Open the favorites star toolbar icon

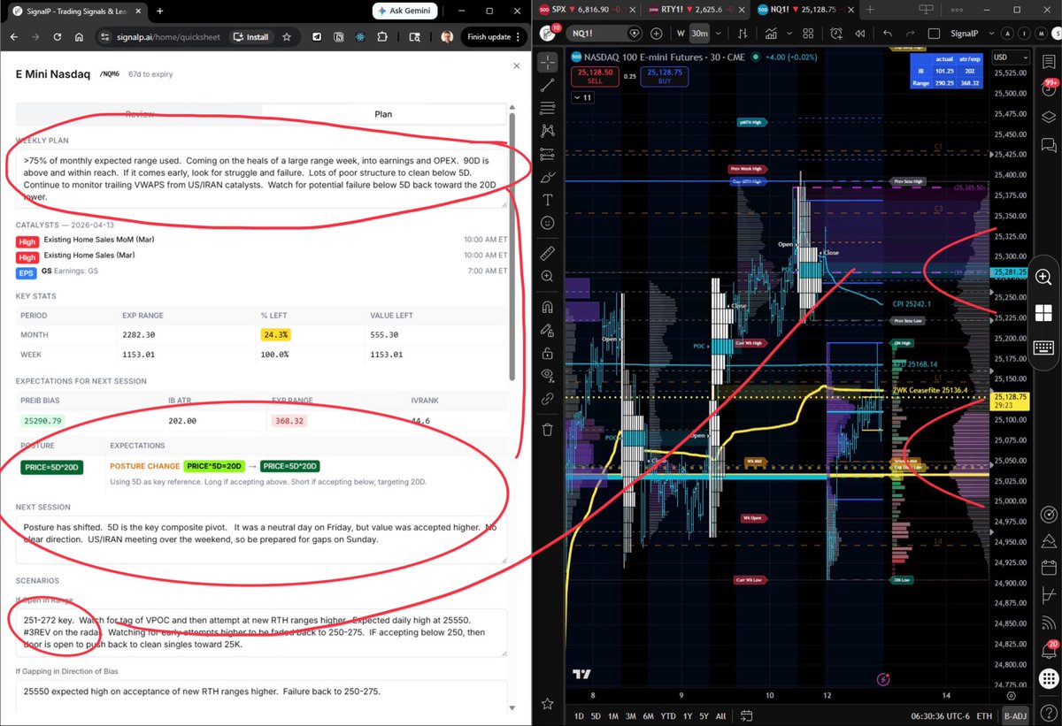(548, 704)
